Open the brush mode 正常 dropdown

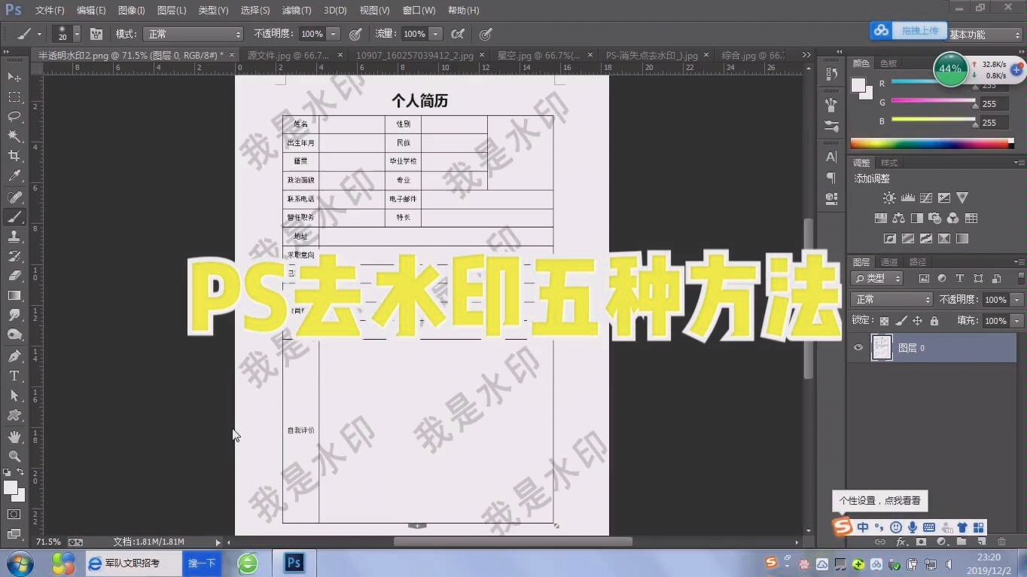click(194, 34)
